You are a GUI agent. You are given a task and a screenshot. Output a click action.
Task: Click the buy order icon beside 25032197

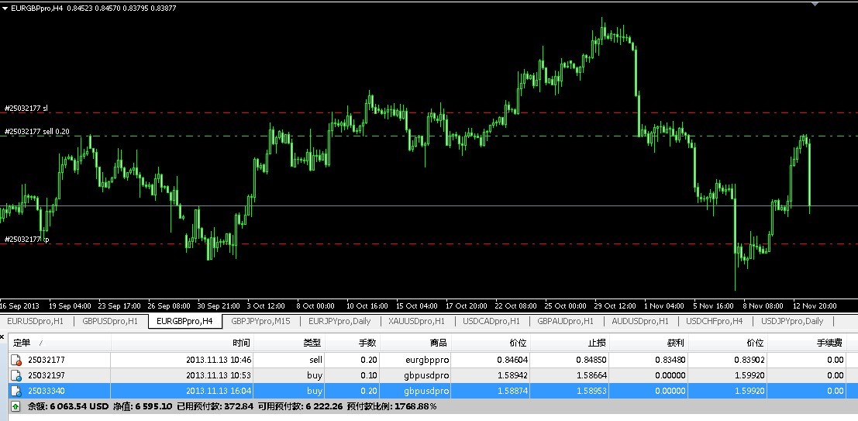tap(16, 375)
